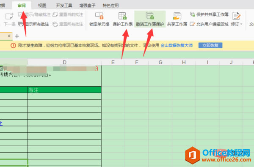Click the warning icon in recovery bar
The image size is (254, 167).
pyautogui.click(x=13, y=46)
